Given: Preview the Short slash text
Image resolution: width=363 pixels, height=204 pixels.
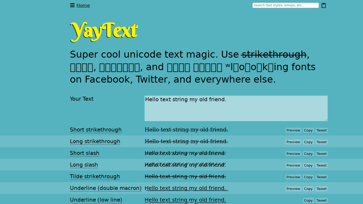Looking at the screenshot, I should [293, 154].
